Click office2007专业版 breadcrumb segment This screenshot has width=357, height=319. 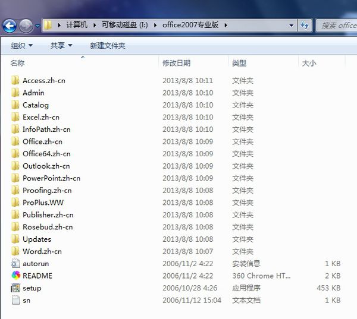190,25
